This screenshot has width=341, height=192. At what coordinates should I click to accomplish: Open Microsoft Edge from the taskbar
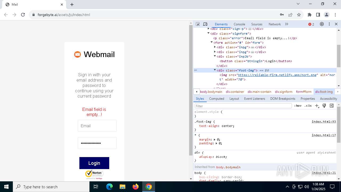pos(109,187)
